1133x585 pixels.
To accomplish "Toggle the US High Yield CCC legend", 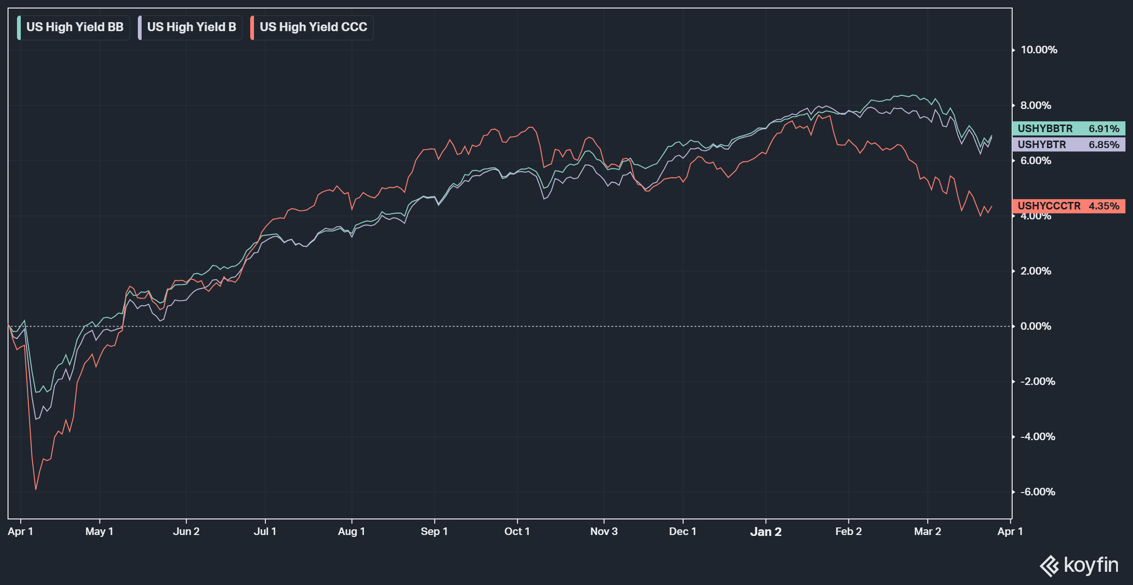I will (313, 27).
